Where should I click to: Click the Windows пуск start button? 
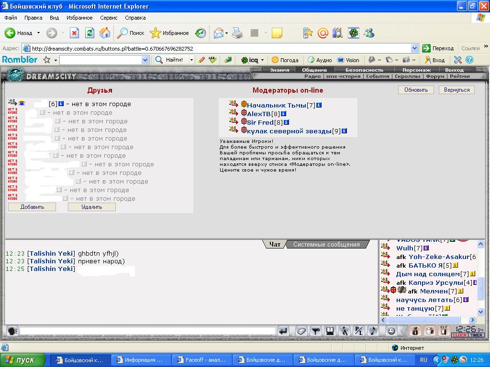pyautogui.click(x=22, y=360)
